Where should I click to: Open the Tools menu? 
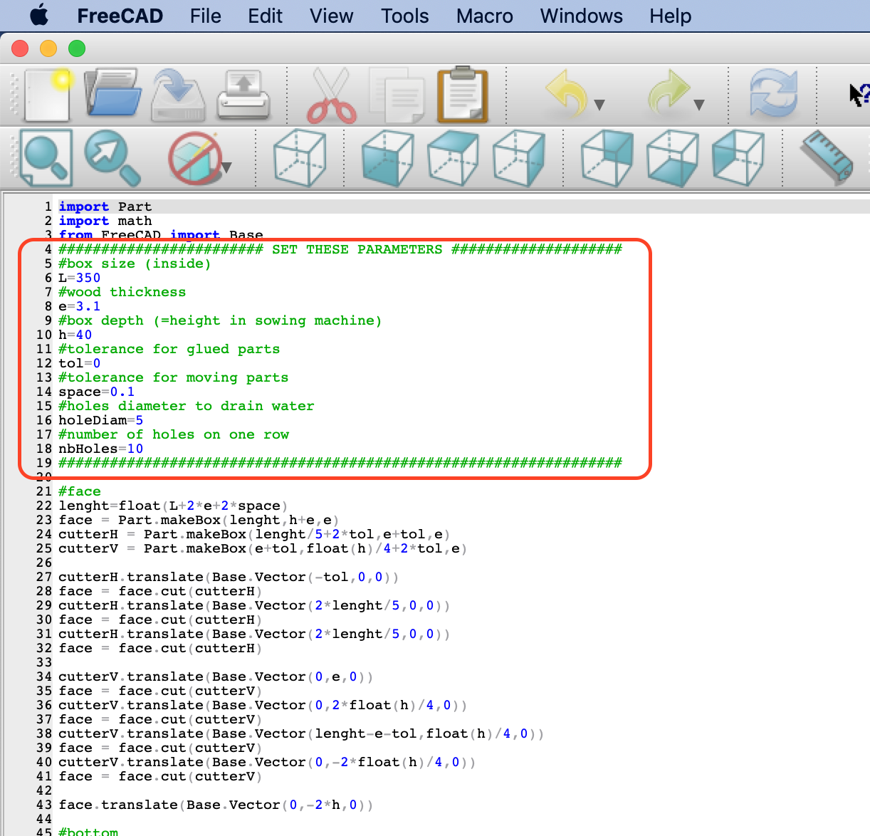(405, 16)
